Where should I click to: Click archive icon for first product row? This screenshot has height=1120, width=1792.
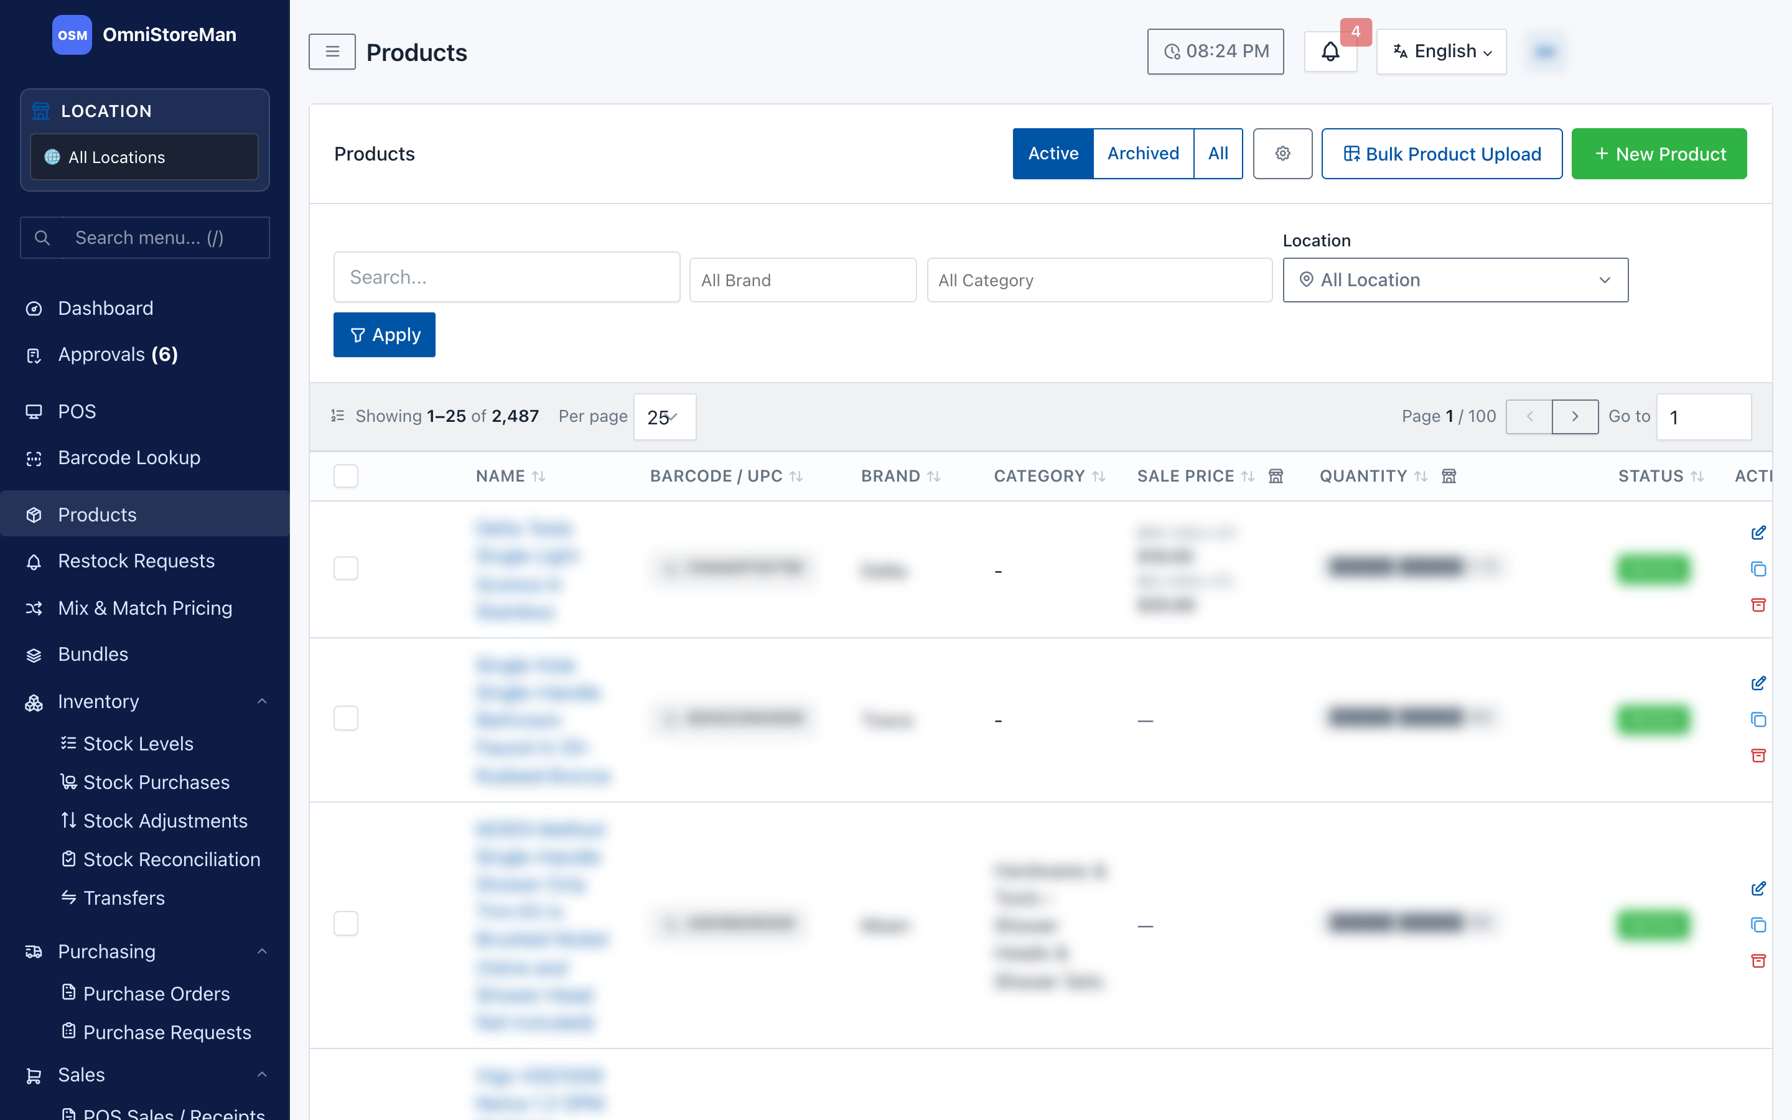click(1758, 605)
